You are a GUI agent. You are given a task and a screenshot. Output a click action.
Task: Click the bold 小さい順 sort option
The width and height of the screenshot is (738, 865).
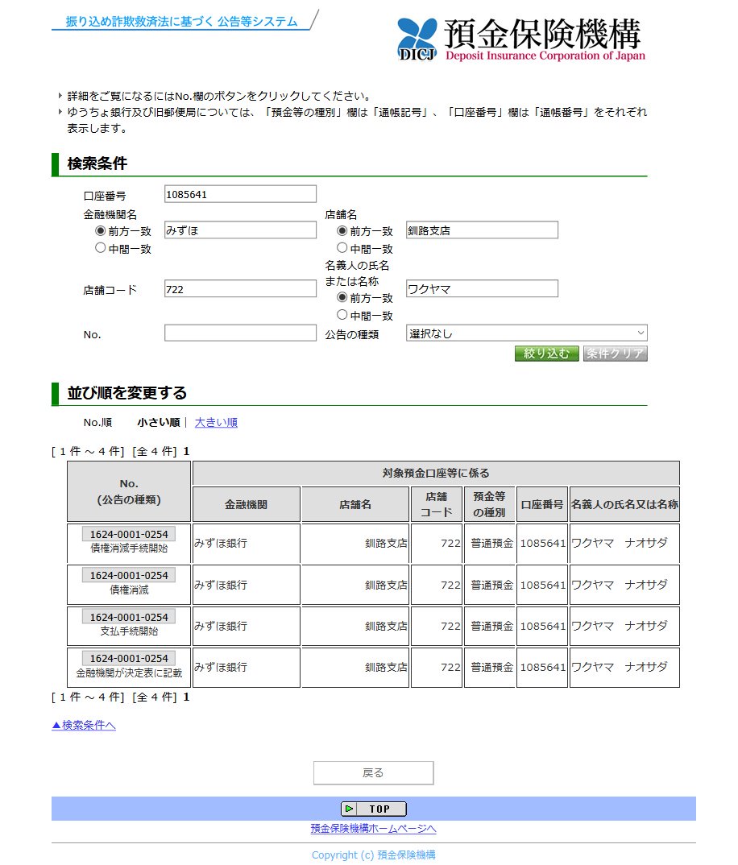pos(159,423)
